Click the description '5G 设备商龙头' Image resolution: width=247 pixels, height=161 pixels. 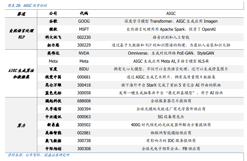[171, 117]
